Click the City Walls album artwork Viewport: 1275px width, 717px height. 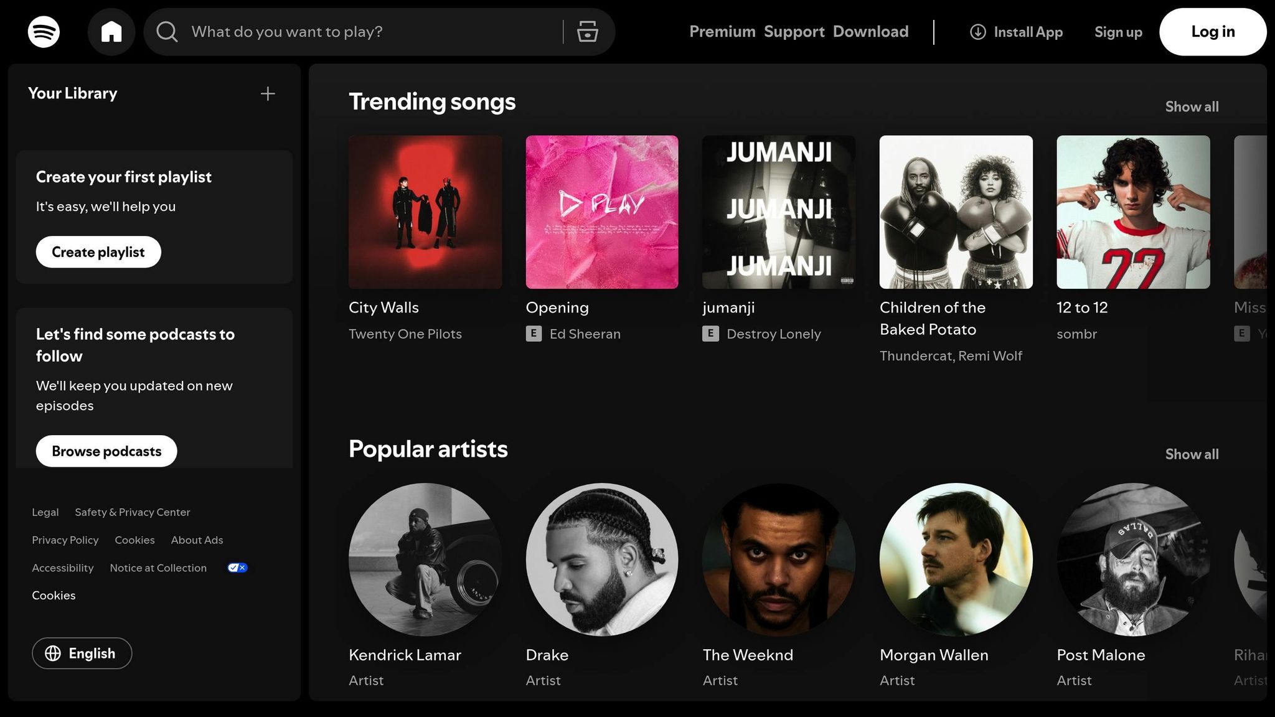(x=425, y=212)
